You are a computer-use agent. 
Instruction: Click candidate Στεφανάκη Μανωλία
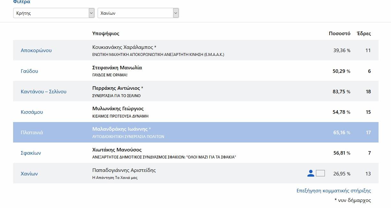click(117, 68)
